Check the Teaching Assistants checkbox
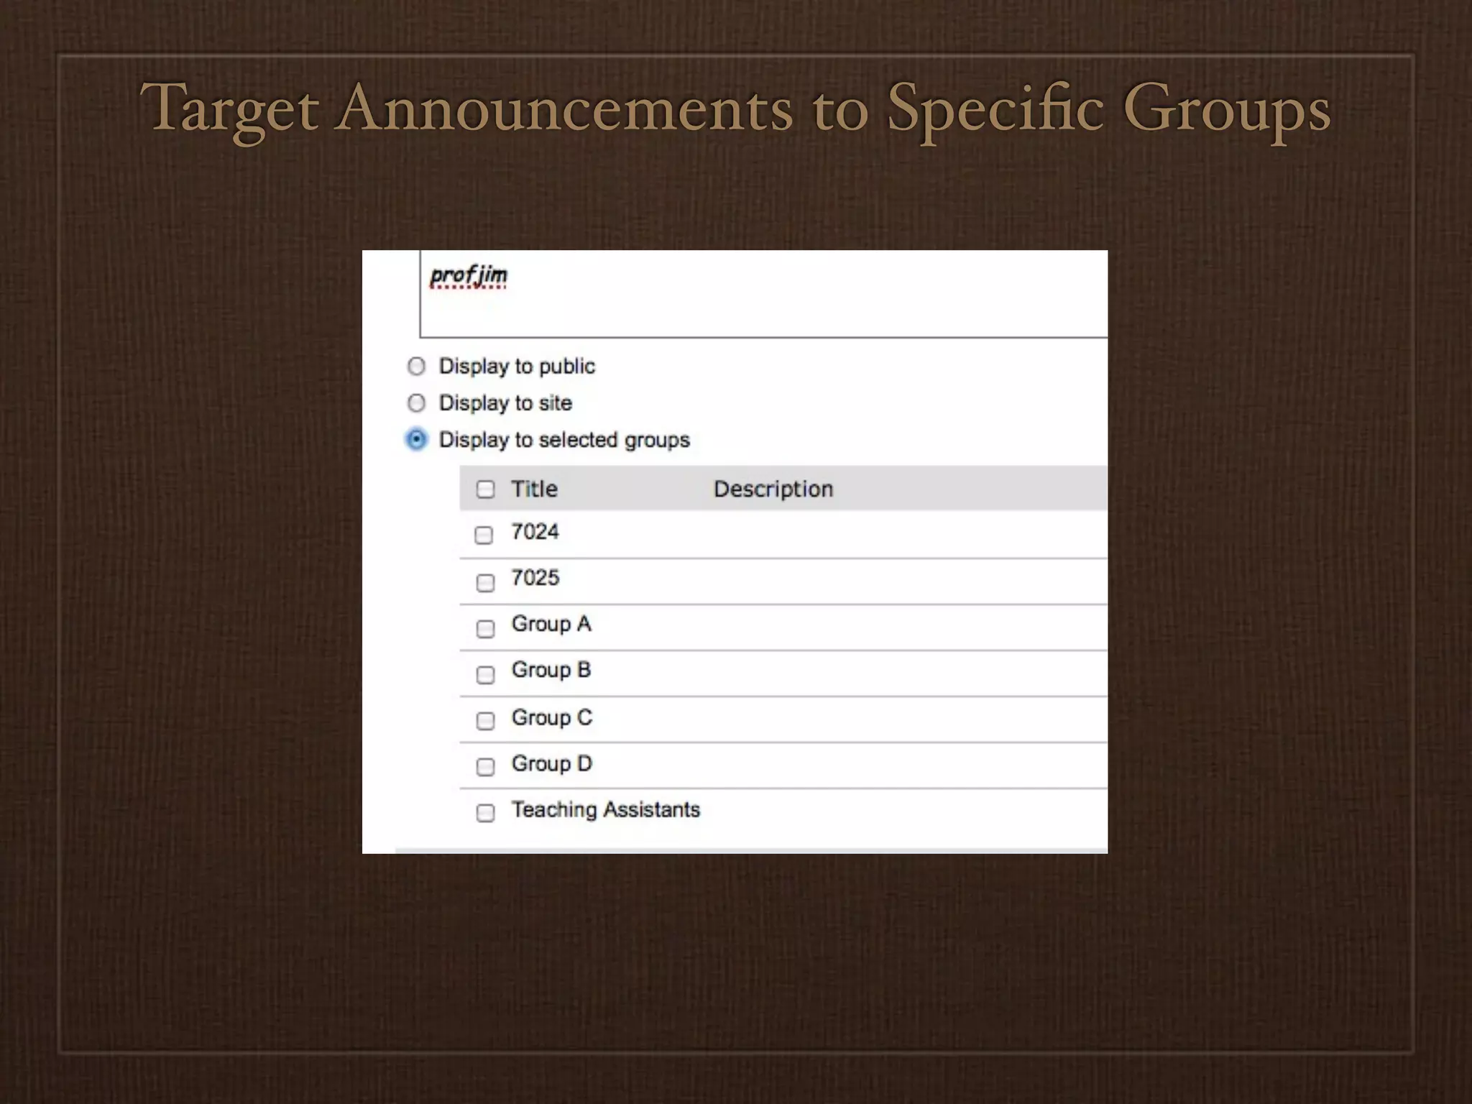The image size is (1472, 1104). 486,812
